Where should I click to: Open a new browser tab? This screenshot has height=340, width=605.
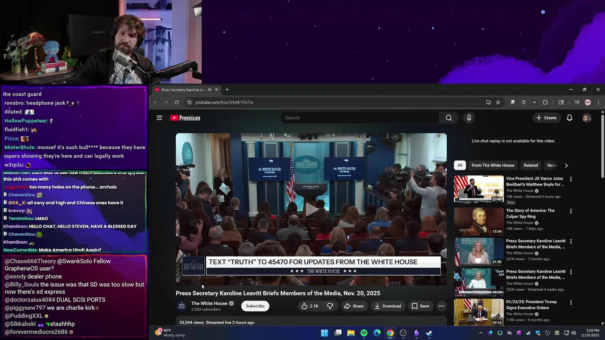[227, 90]
